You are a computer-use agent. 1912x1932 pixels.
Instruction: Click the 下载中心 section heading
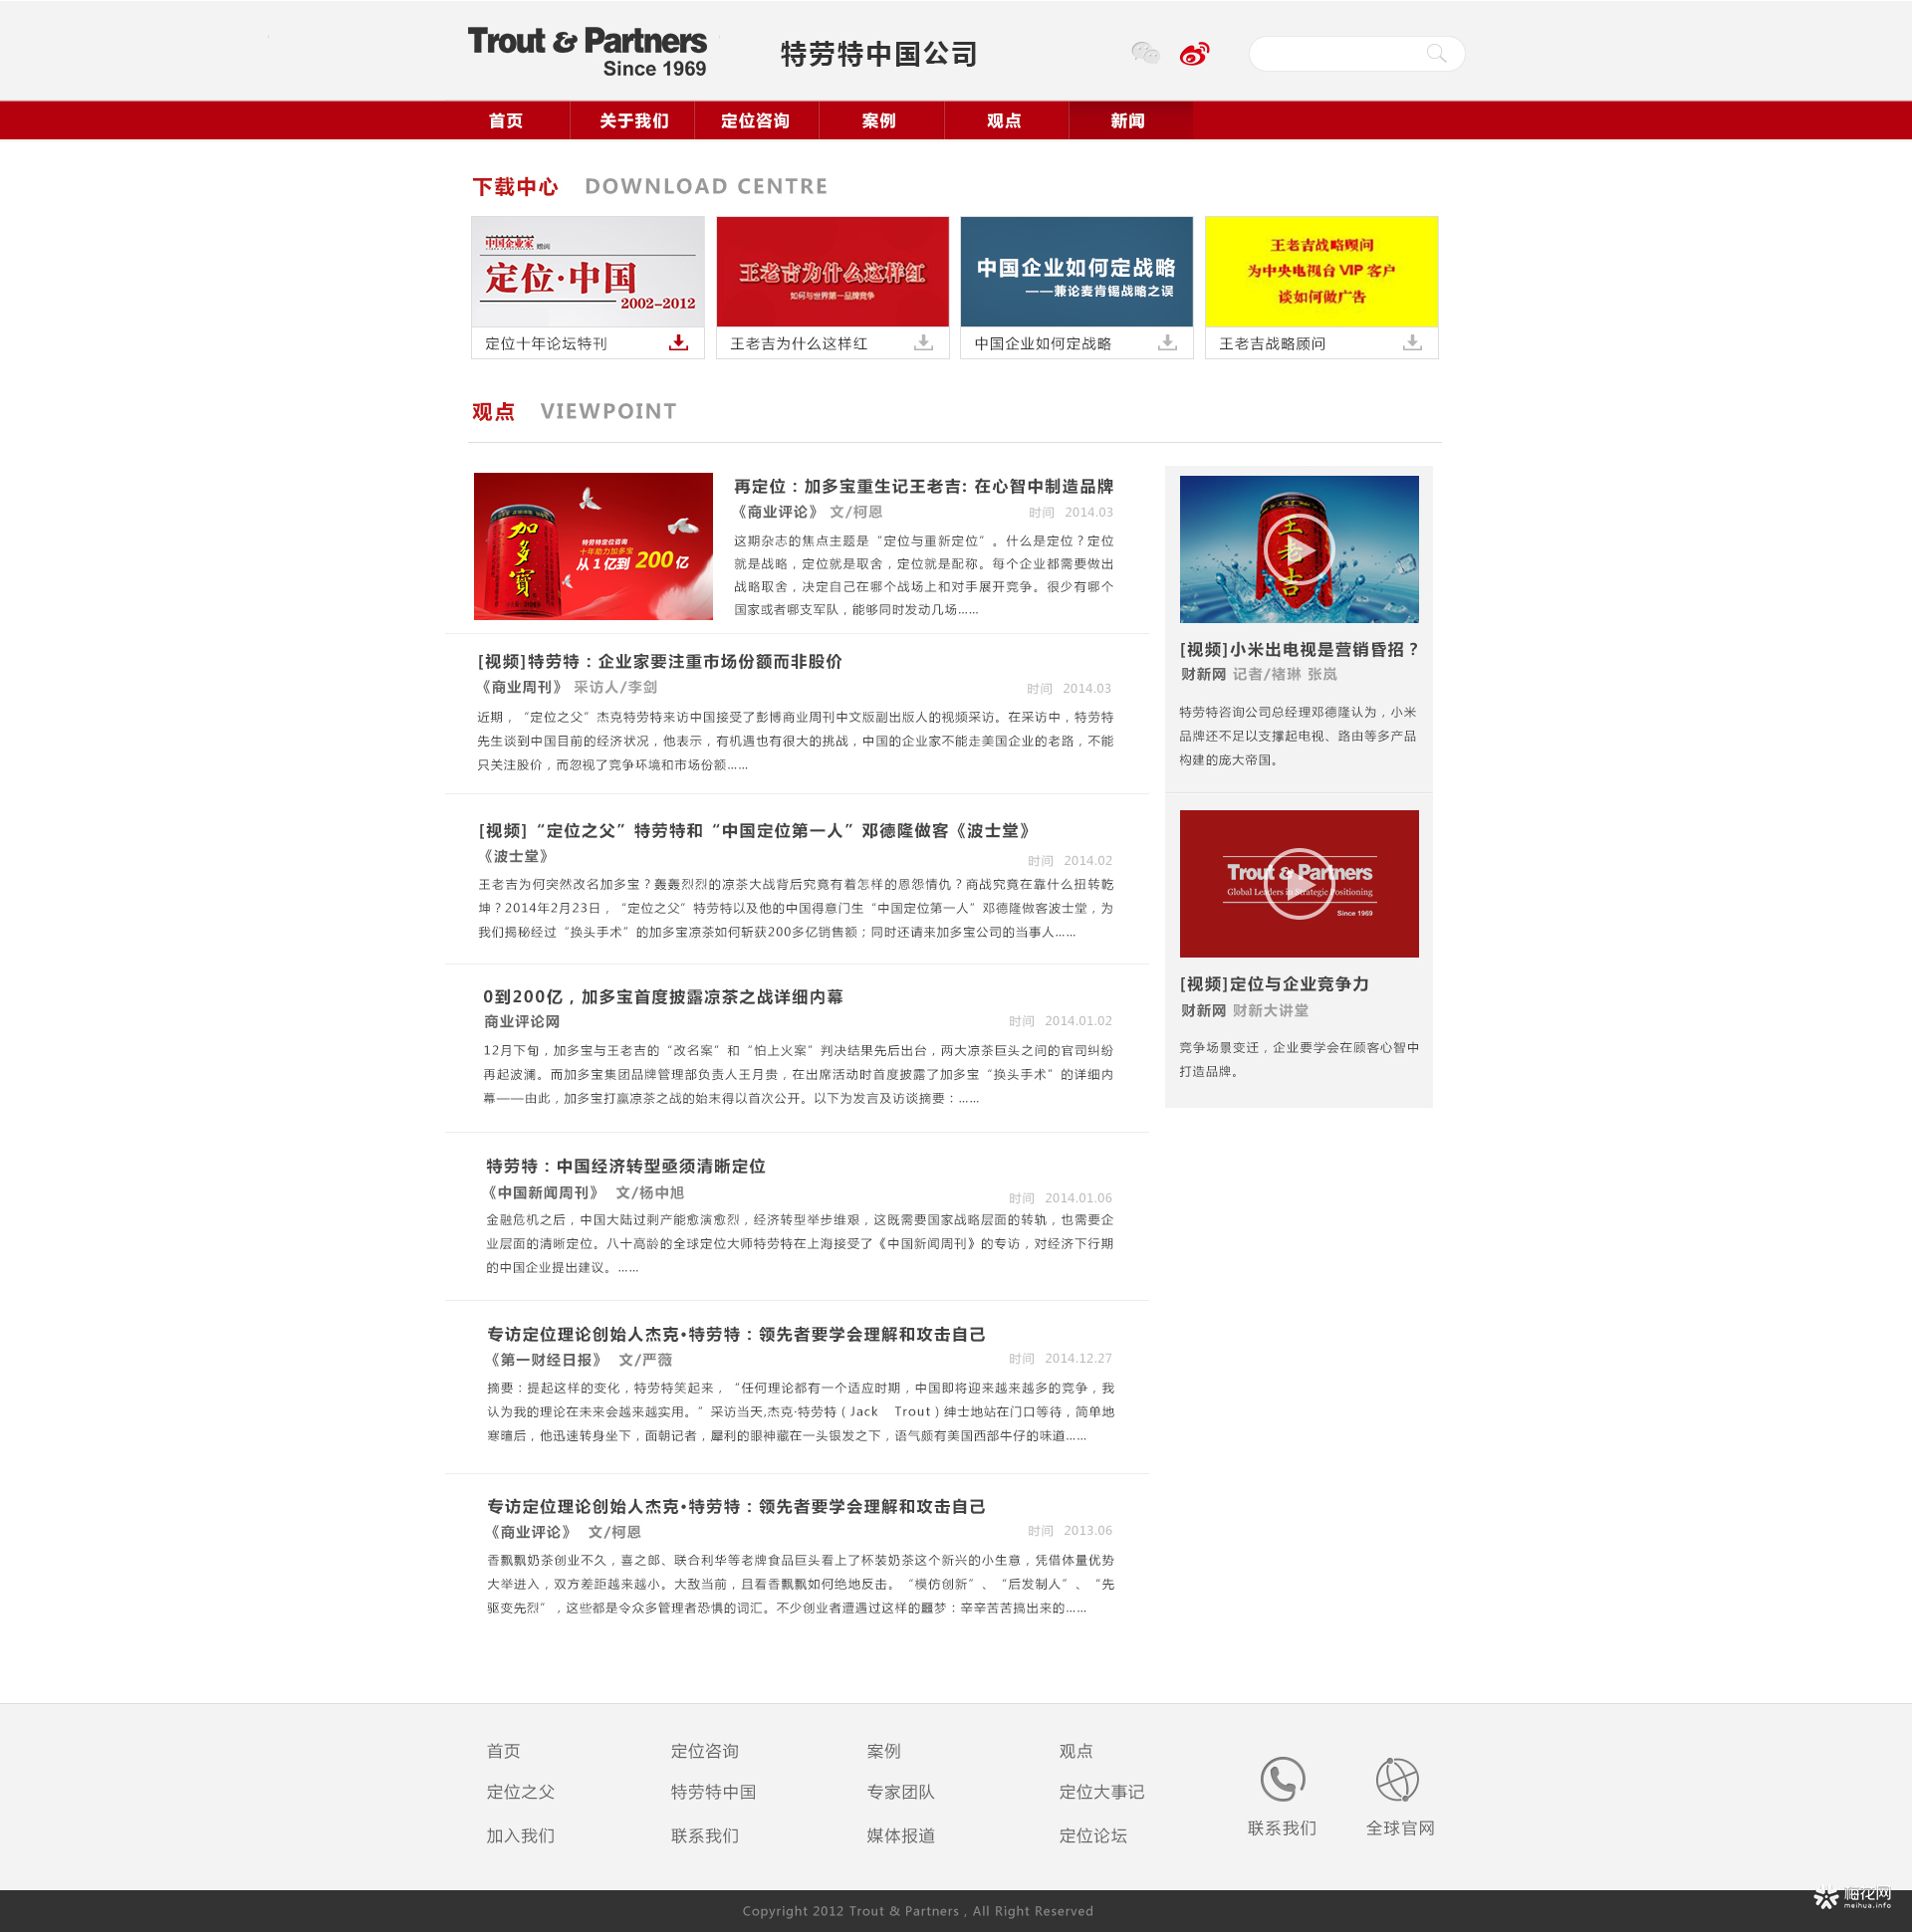515,186
